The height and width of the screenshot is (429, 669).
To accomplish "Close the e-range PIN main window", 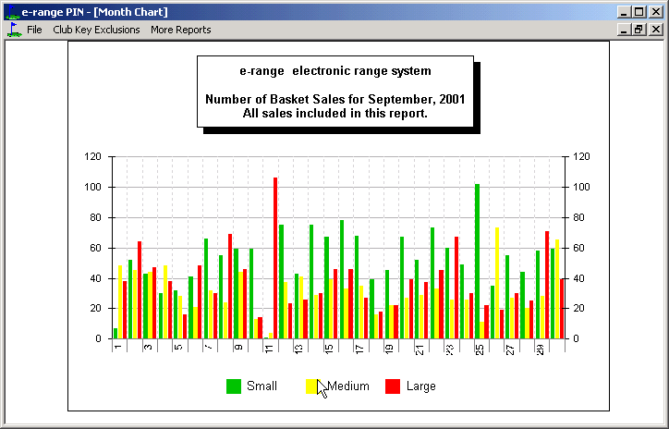I will (656, 12).
